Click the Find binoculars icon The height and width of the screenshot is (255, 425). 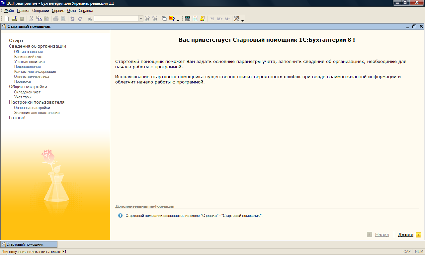(89, 19)
